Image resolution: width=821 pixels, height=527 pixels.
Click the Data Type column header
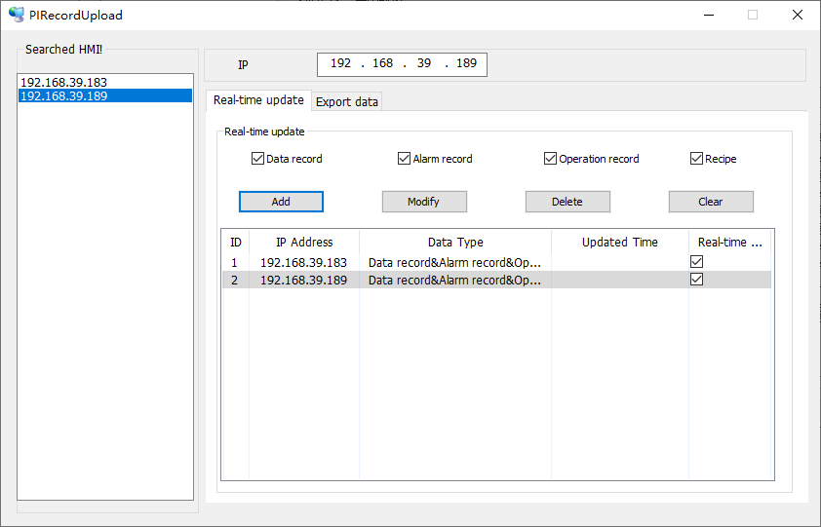pyautogui.click(x=455, y=243)
